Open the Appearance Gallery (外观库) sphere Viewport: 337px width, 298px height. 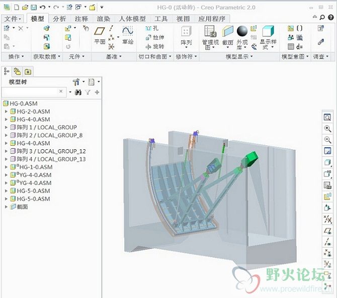[x=242, y=38]
